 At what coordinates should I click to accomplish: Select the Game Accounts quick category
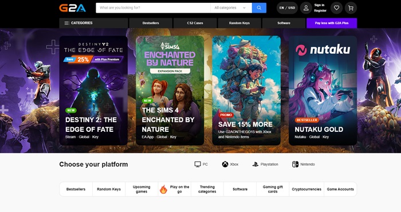pos(340,189)
